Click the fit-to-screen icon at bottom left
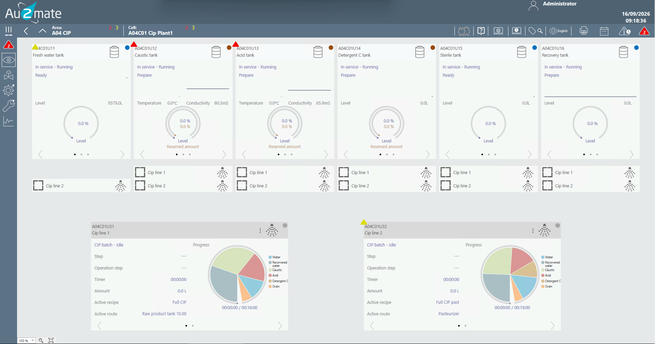The image size is (655, 344). coord(51,340)
